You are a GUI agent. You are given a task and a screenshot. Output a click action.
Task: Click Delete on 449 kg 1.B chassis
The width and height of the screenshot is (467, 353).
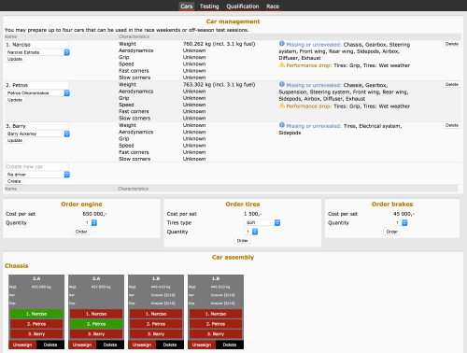tap(170, 345)
